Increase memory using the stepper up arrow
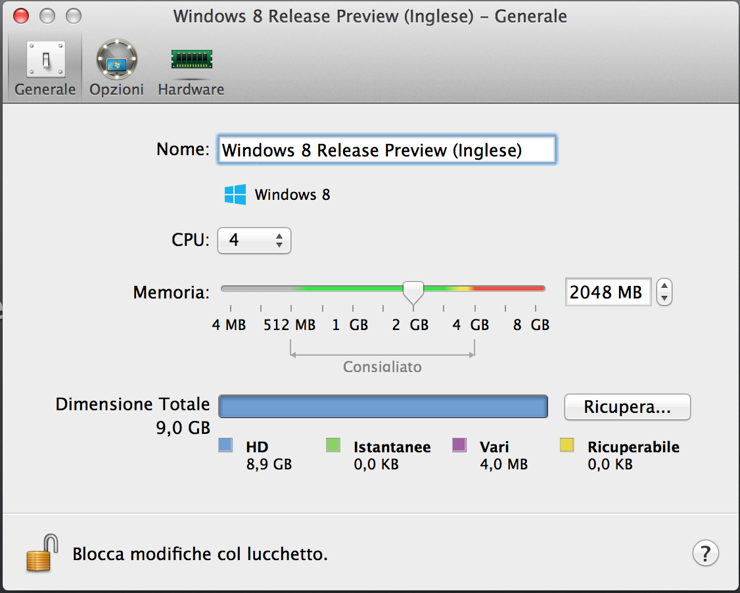The image size is (740, 593). 664,286
